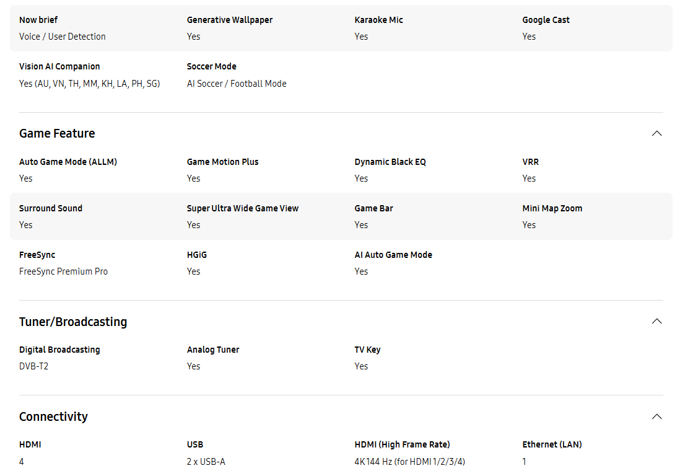Click the 'Auto Game Mode (ALLM)' label

(68, 162)
